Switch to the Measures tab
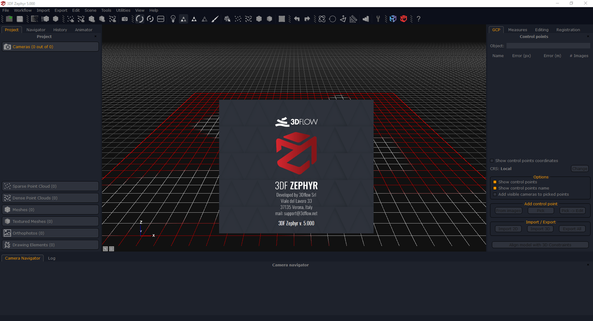This screenshot has height=321, width=593. click(x=518, y=30)
